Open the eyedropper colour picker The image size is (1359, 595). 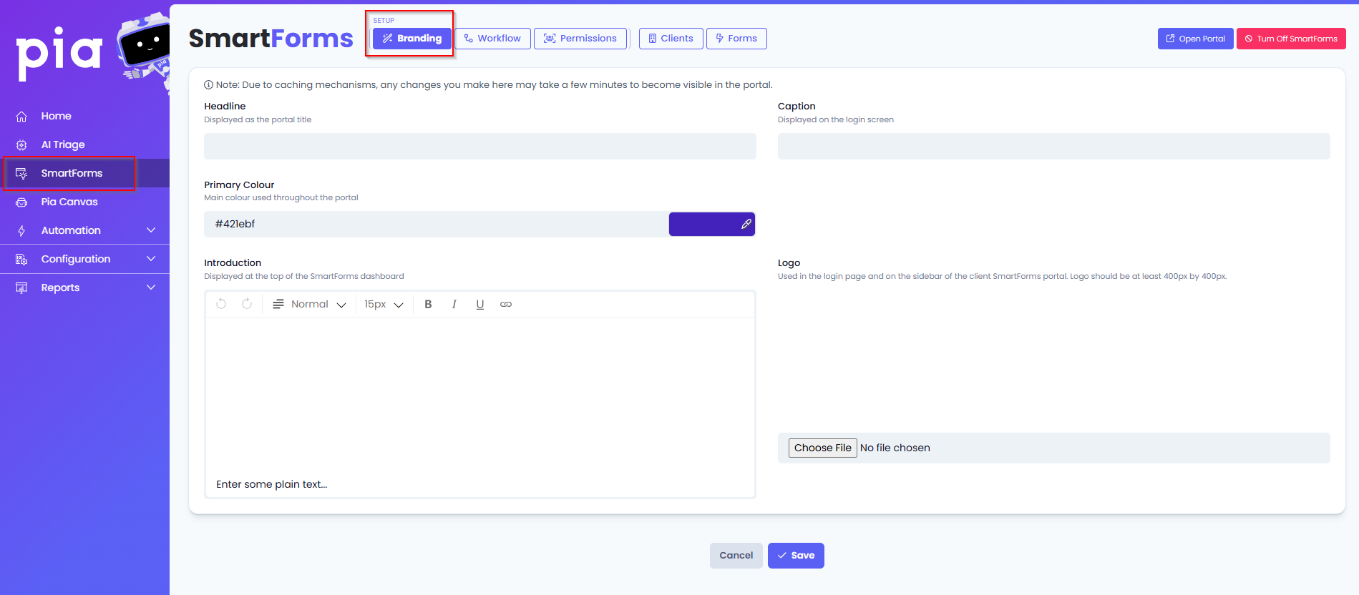click(x=746, y=224)
